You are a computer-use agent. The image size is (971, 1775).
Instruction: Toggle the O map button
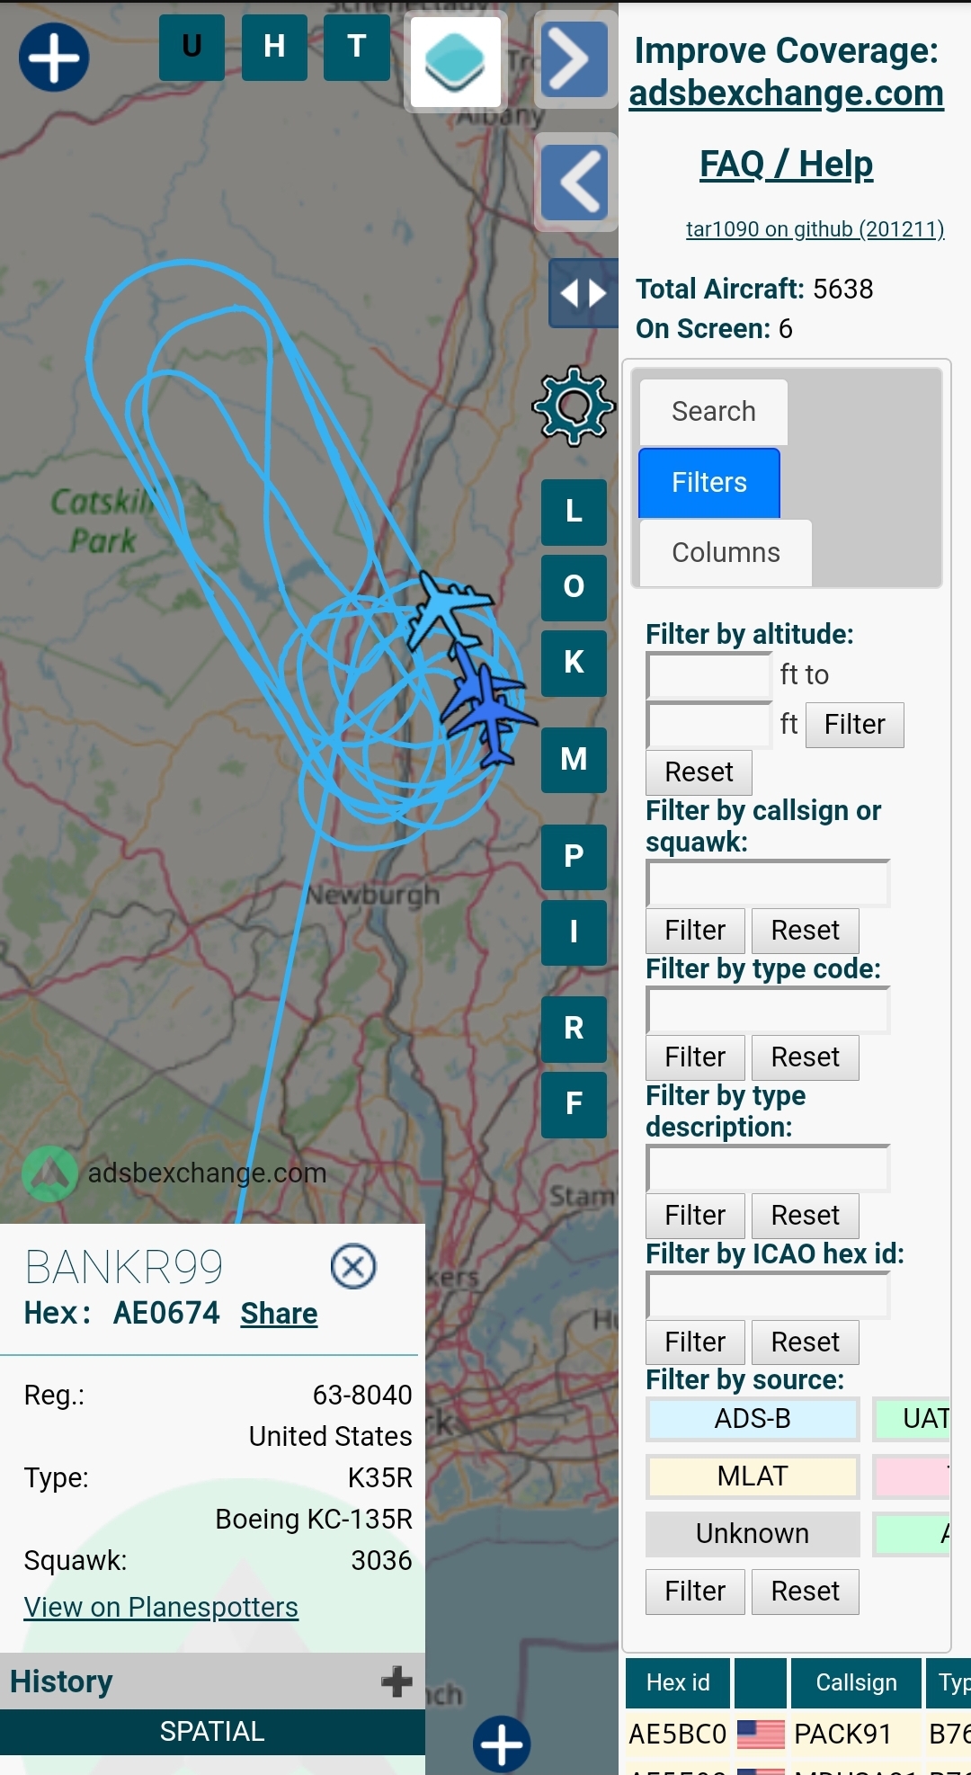tap(574, 588)
